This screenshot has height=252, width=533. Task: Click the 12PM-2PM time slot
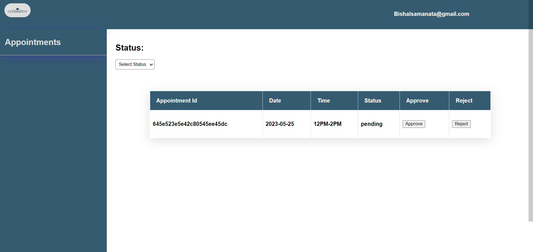[x=327, y=124]
